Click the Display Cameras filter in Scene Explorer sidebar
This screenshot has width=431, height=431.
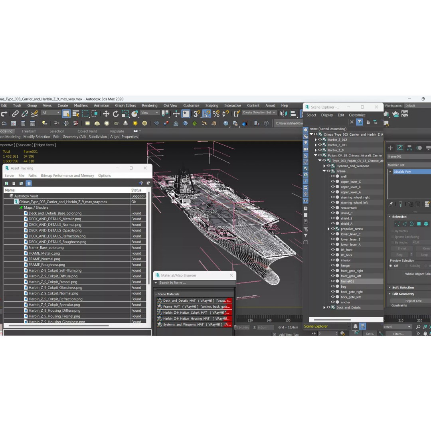(x=306, y=149)
